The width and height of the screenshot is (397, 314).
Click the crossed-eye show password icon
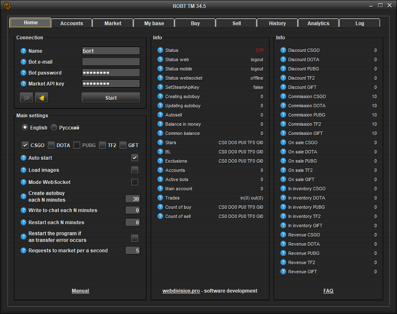coord(26,98)
